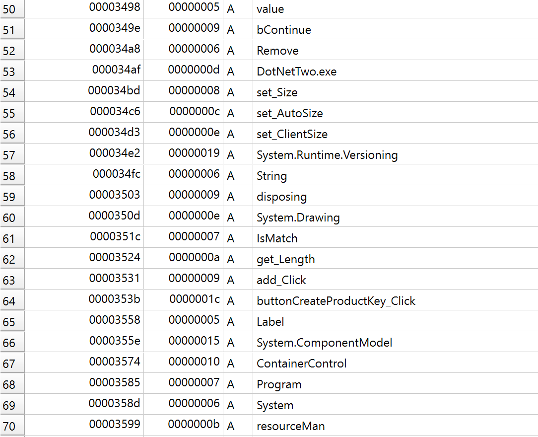Select offset 00003524
This screenshot has width=538, height=437.
coord(115,257)
